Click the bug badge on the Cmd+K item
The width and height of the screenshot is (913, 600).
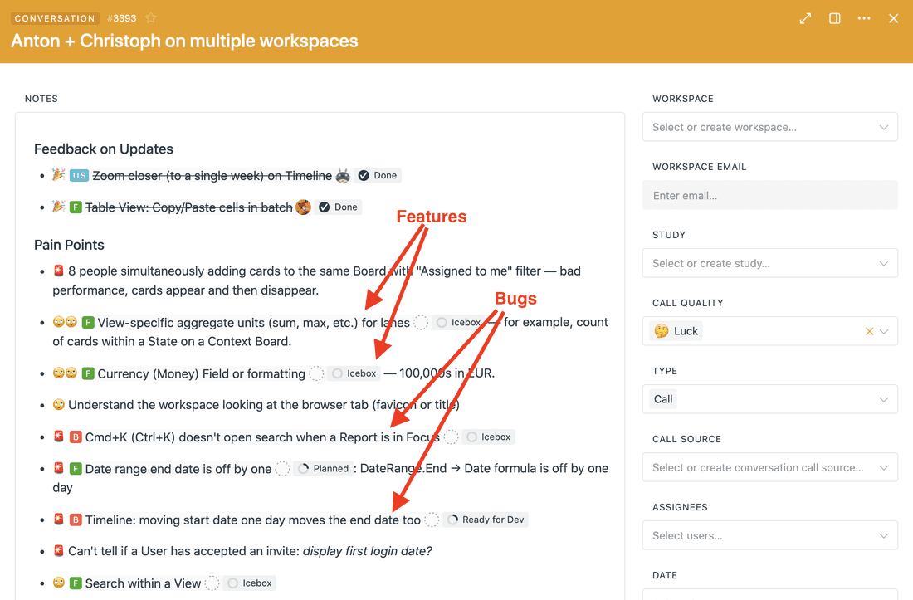tap(76, 437)
